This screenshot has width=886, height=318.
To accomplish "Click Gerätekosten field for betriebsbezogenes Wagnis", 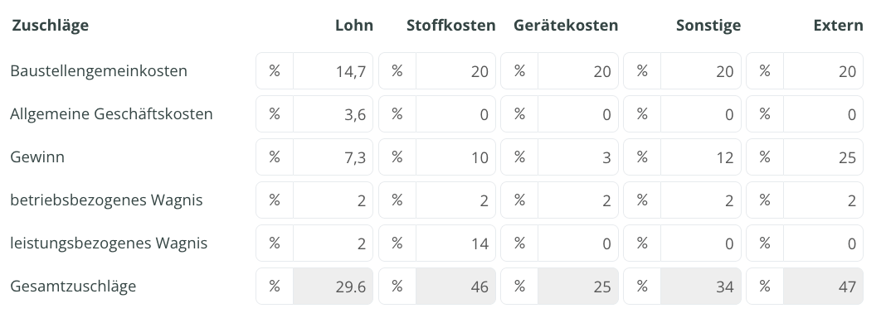I will pyautogui.click(x=578, y=200).
